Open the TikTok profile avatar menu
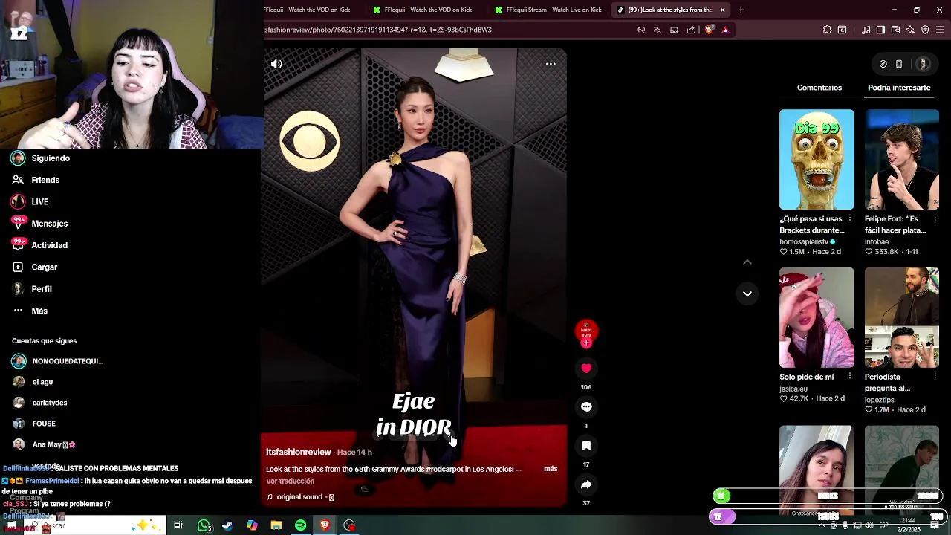Image resolution: width=951 pixels, height=535 pixels. pos(923,64)
